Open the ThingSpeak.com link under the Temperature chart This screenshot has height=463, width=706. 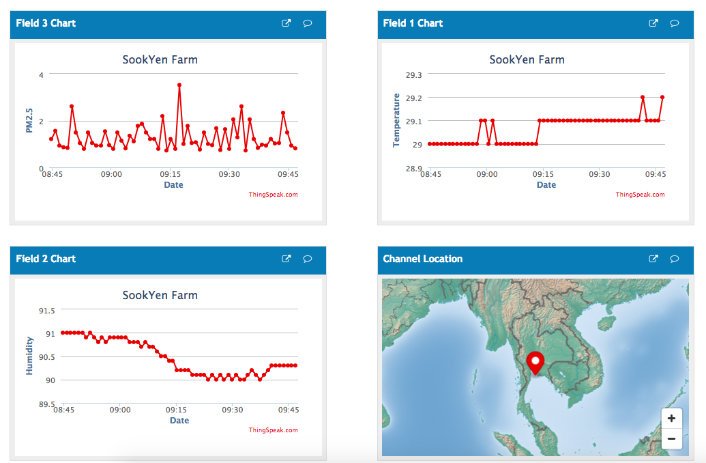click(x=640, y=194)
